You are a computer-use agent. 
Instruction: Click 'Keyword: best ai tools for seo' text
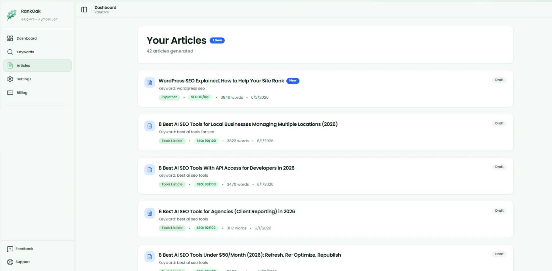[x=186, y=132]
